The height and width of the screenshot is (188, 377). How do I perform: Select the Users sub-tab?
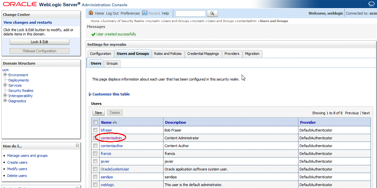(x=96, y=63)
